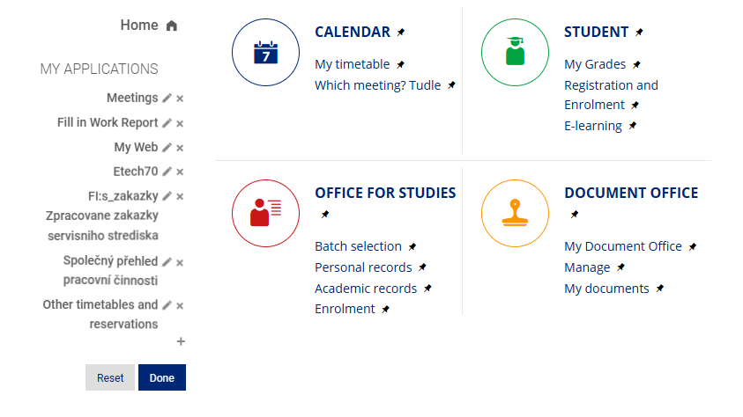Screen dimensions: 743x417
Task: Edit the Meetings application entry
Action: [x=167, y=99]
